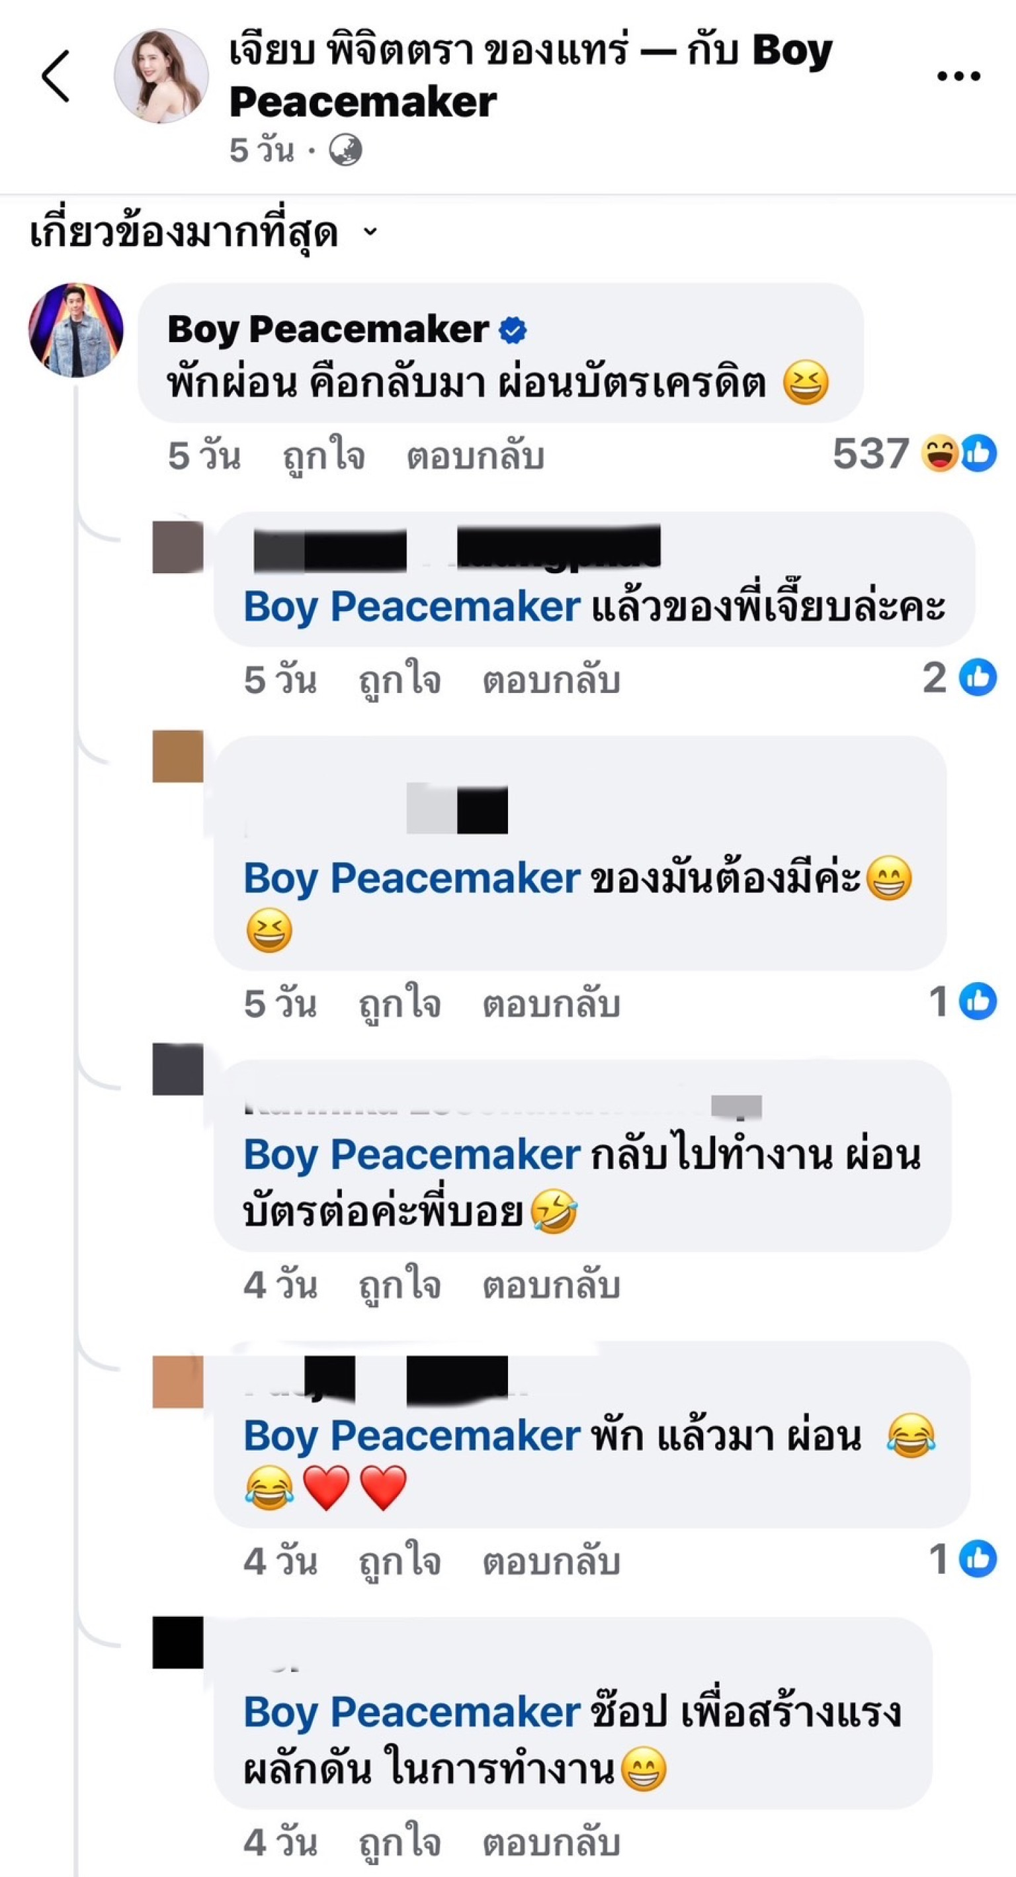Reply to the ของมันต้องมีค่ะ comment
The width and height of the screenshot is (1016, 1877).
[x=552, y=1003]
